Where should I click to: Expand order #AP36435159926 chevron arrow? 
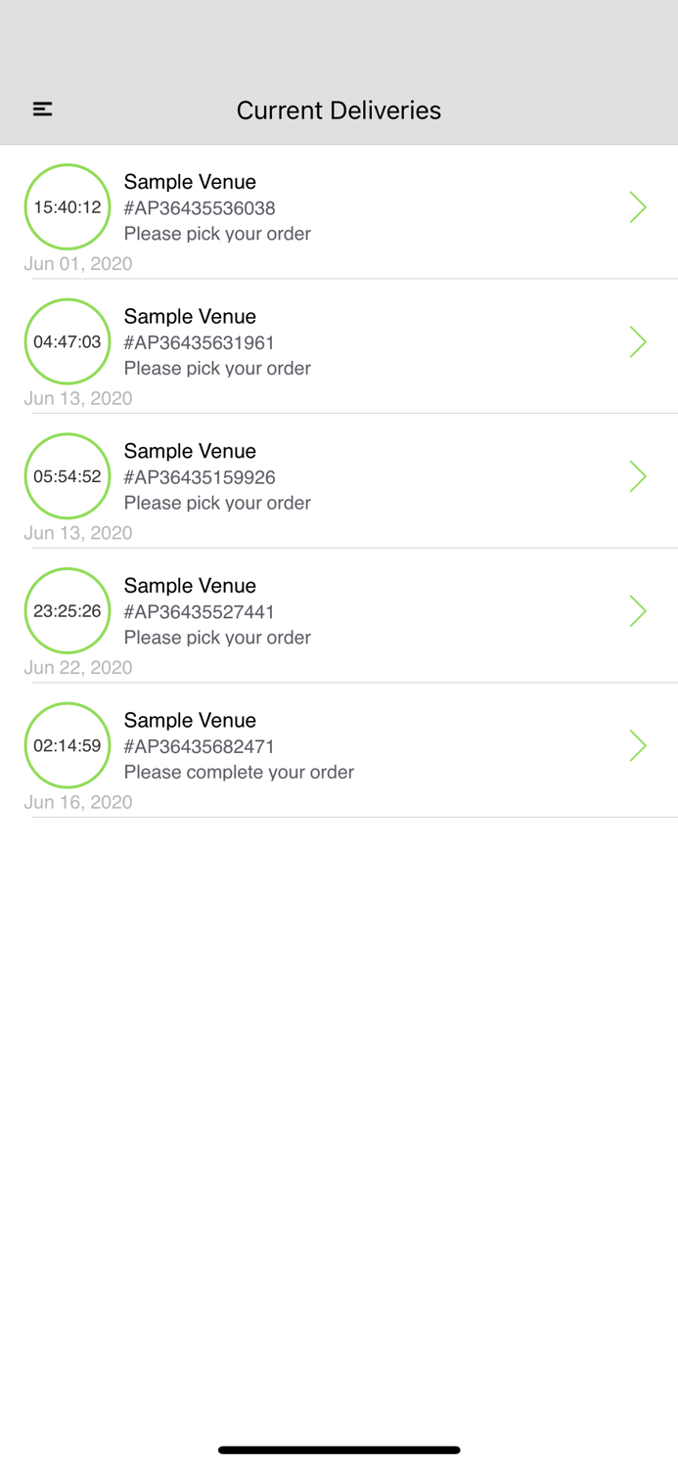(638, 476)
